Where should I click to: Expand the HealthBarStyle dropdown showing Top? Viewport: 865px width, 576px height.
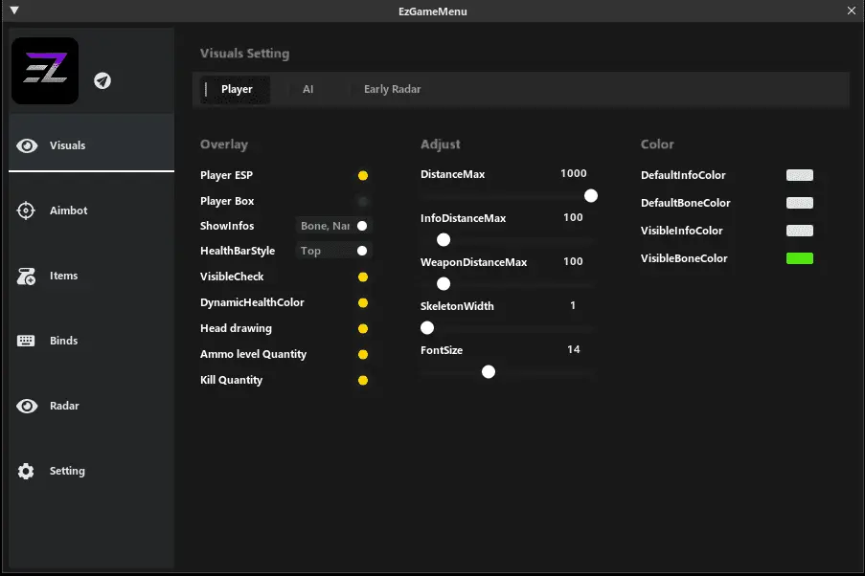pyautogui.click(x=325, y=252)
